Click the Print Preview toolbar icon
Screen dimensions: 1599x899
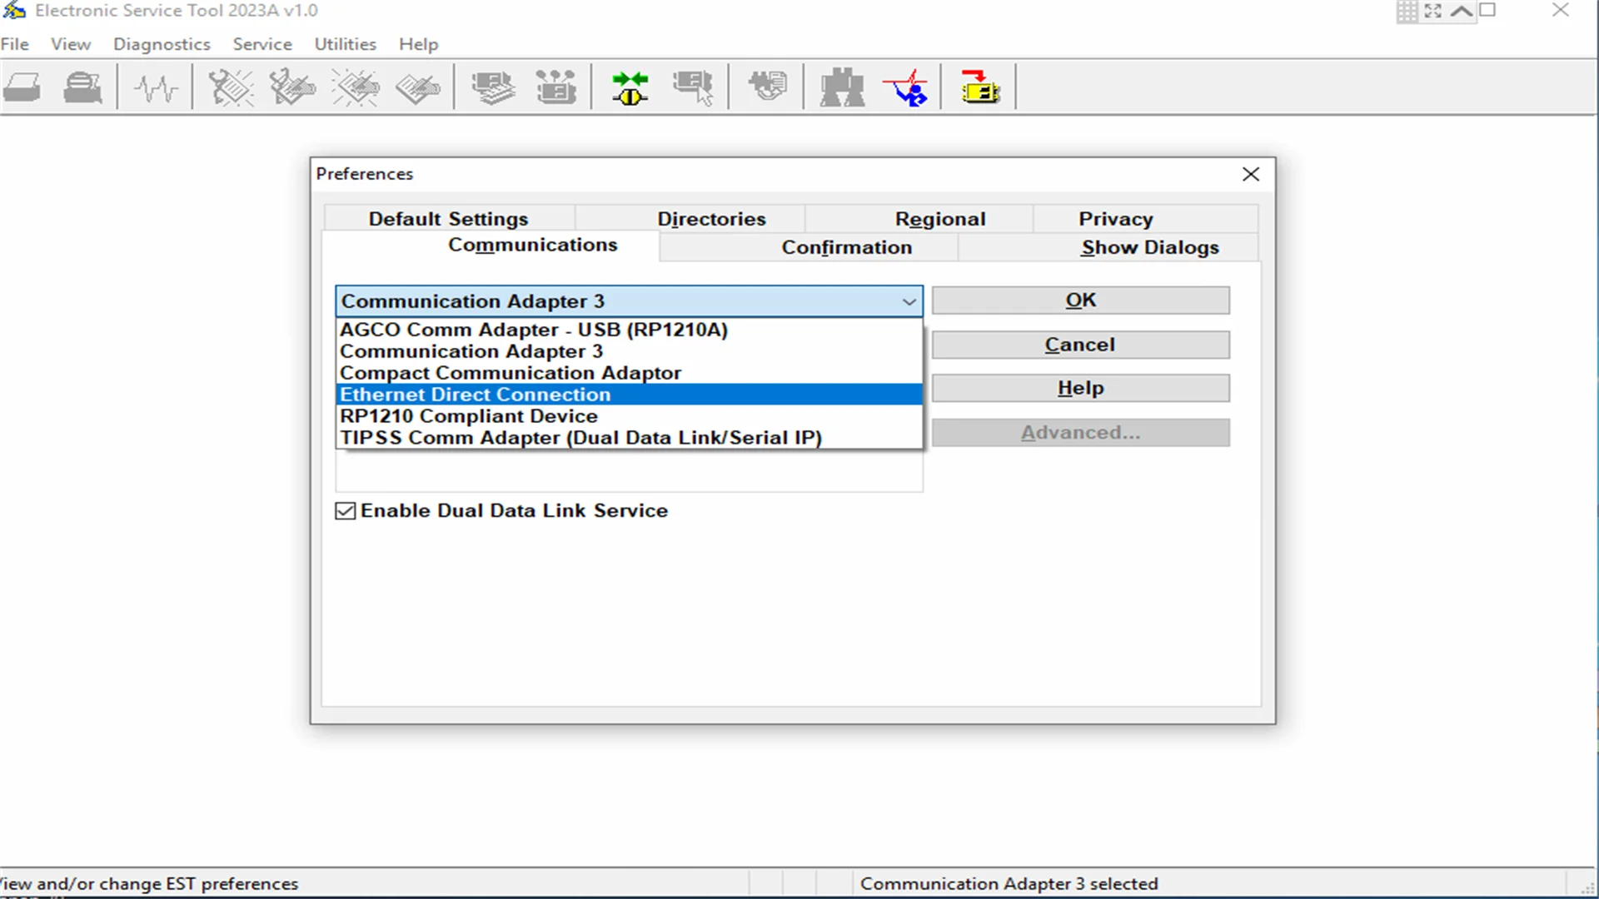coord(83,87)
